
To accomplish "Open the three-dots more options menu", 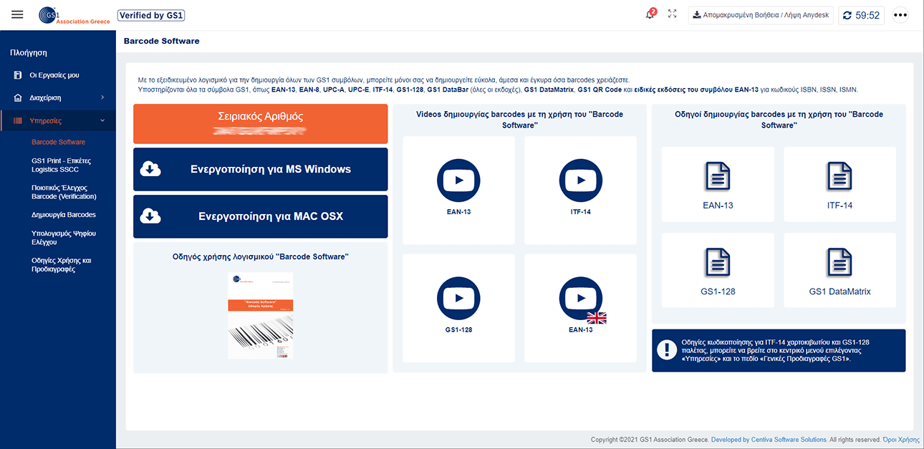I will tap(900, 15).
